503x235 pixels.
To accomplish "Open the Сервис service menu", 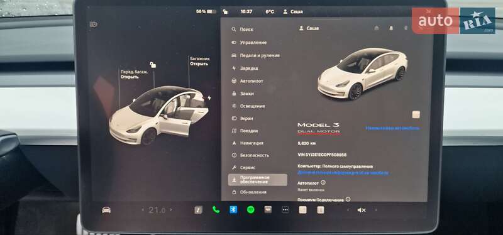I will pyautogui.click(x=243, y=167).
